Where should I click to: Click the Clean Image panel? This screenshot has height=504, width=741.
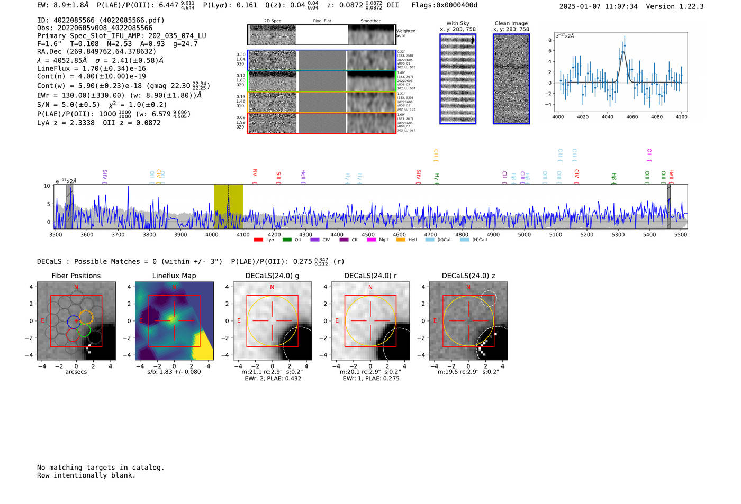[511, 79]
